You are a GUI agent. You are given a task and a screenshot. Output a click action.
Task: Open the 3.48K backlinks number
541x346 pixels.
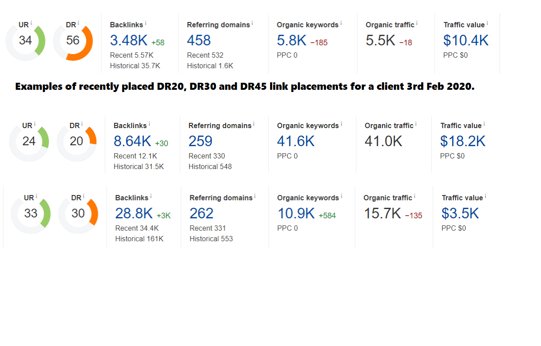coord(129,40)
